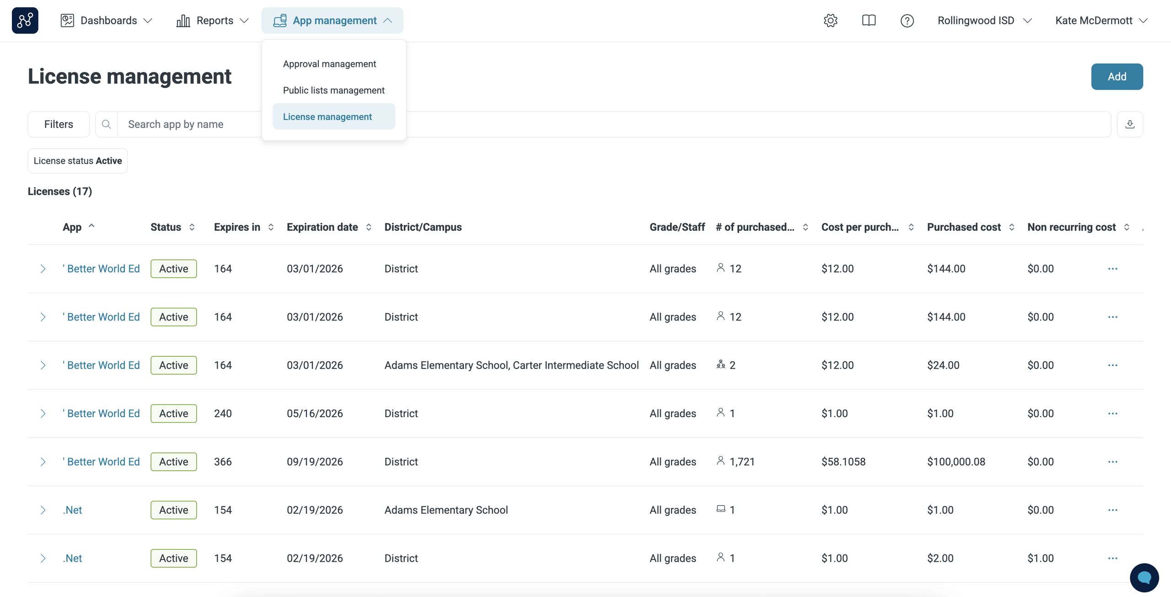
Task: Click the Add button
Action: (1117, 76)
